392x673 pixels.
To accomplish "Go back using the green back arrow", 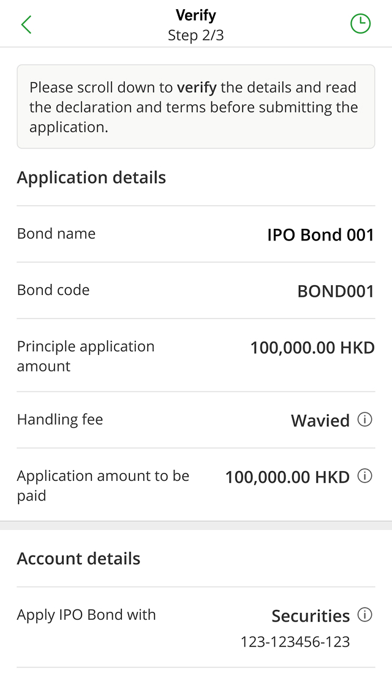I will 26,24.
